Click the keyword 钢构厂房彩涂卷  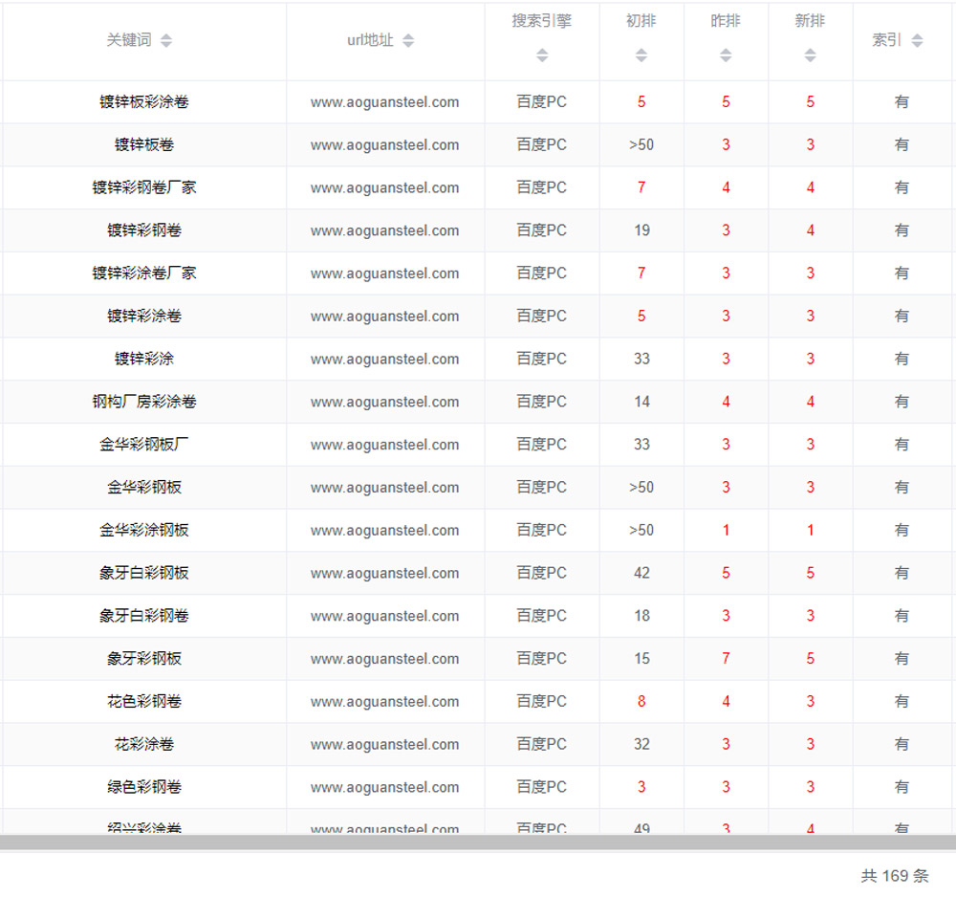pos(144,402)
